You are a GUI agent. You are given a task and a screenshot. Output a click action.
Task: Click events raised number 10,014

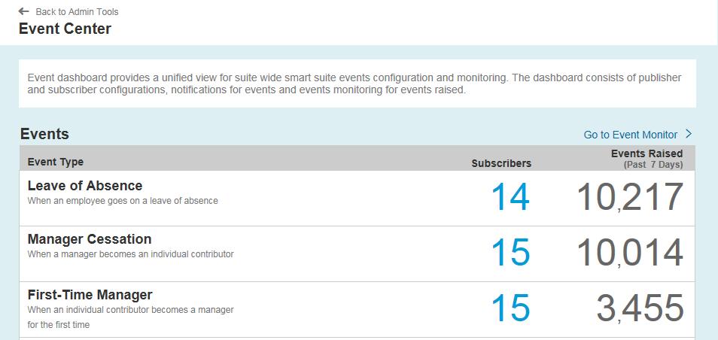pos(630,253)
